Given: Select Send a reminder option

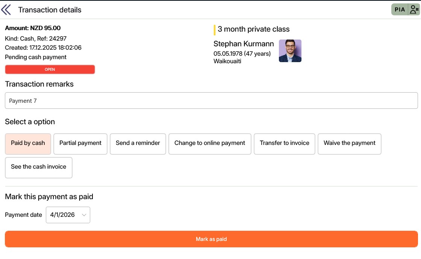Looking at the screenshot, I should [138, 144].
